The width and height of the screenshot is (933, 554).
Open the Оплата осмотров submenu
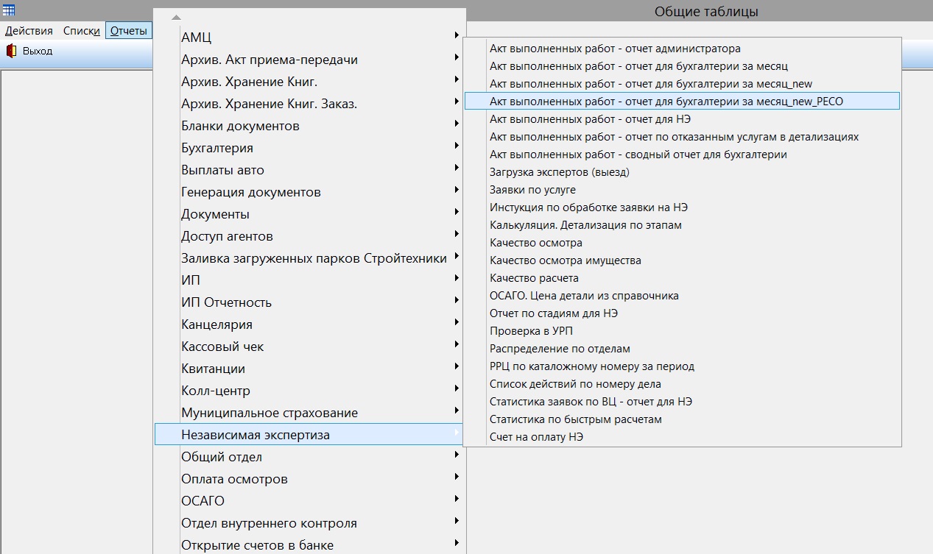point(310,479)
